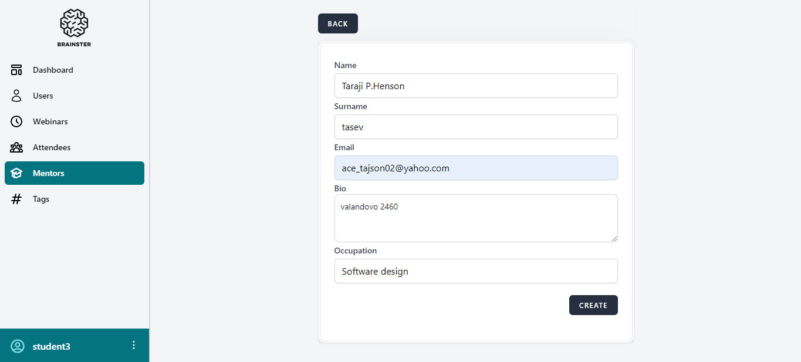Select the Attendees sidebar entry
Screen dimensions: 801x362
52,147
